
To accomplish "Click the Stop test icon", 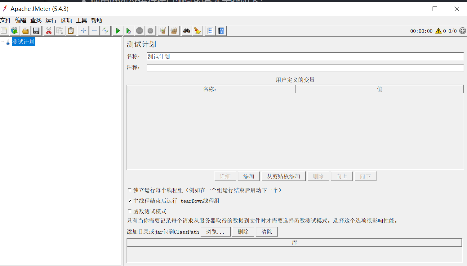I will pos(140,31).
